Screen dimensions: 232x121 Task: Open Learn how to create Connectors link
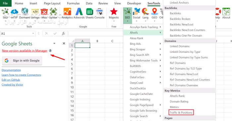tap(21, 75)
